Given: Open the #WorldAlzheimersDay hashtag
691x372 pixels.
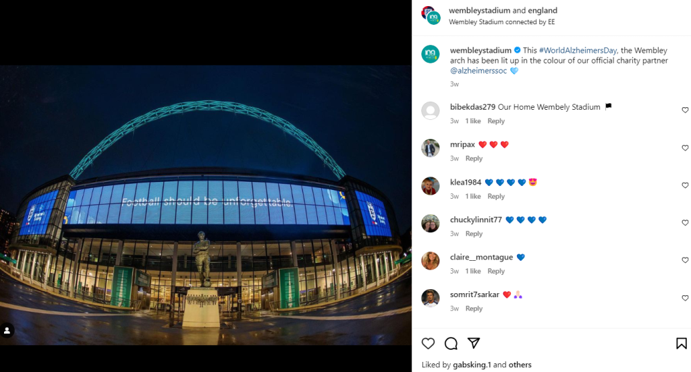Looking at the screenshot, I should coord(578,51).
